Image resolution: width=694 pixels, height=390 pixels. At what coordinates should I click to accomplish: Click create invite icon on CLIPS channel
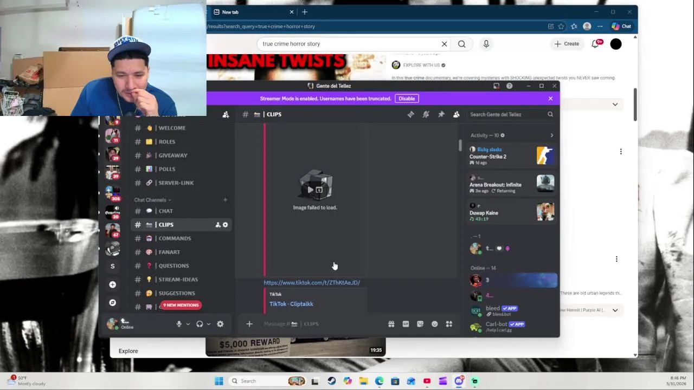(218, 225)
